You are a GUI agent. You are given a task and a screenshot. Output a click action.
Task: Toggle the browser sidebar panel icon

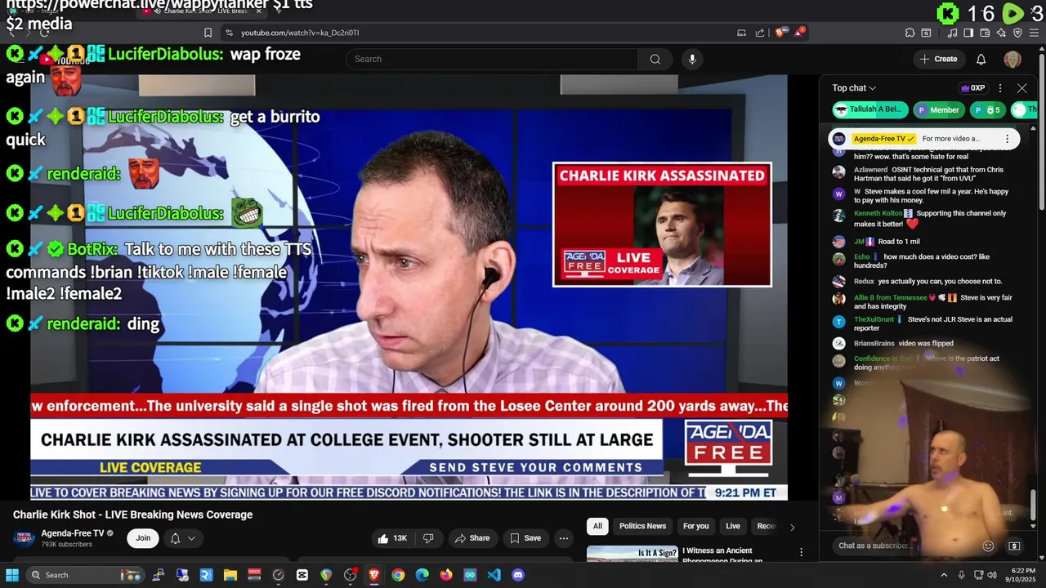(968, 33)
